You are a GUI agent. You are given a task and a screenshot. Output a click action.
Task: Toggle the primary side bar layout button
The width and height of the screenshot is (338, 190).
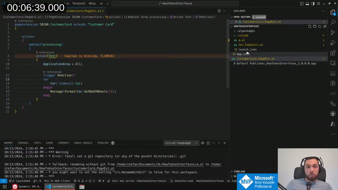[302, 4]
